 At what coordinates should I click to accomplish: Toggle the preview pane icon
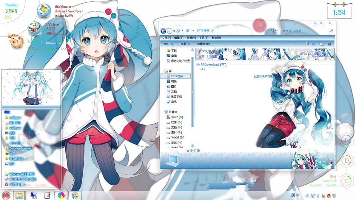coord(321,44)
